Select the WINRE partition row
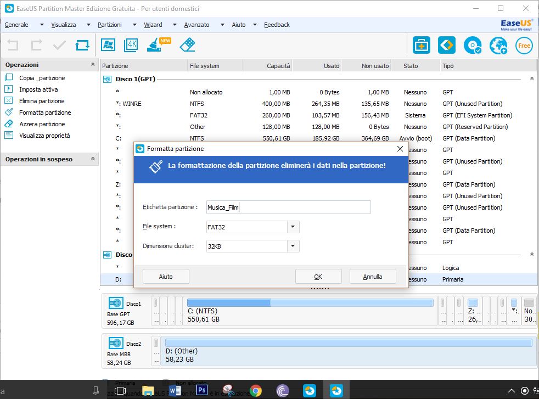The image size is (539, 399). click(x=318, y=104)
